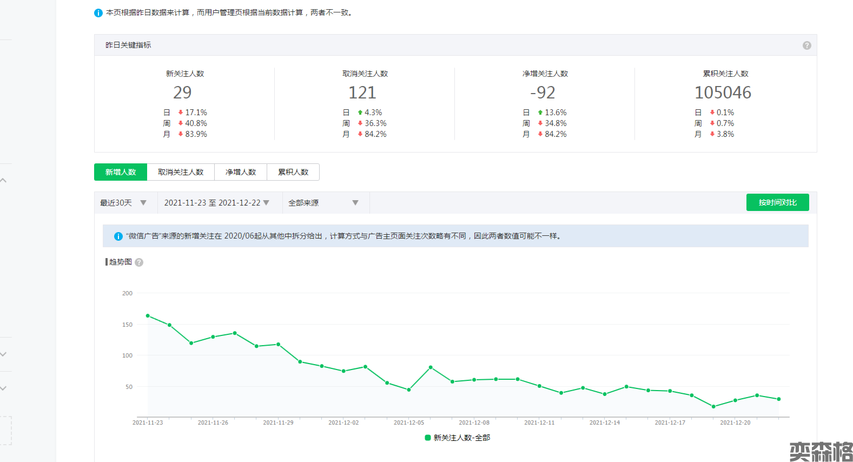This screenshot has height=462, width=853.
Task: Click info icon in the 微信广告 notice banner
Action: point(118,236)
